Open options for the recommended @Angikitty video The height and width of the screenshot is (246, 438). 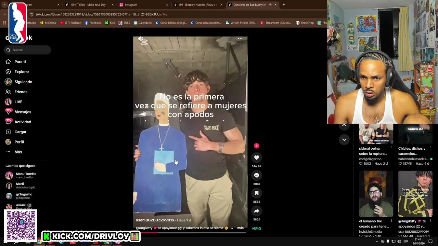[x=430, y=221]
